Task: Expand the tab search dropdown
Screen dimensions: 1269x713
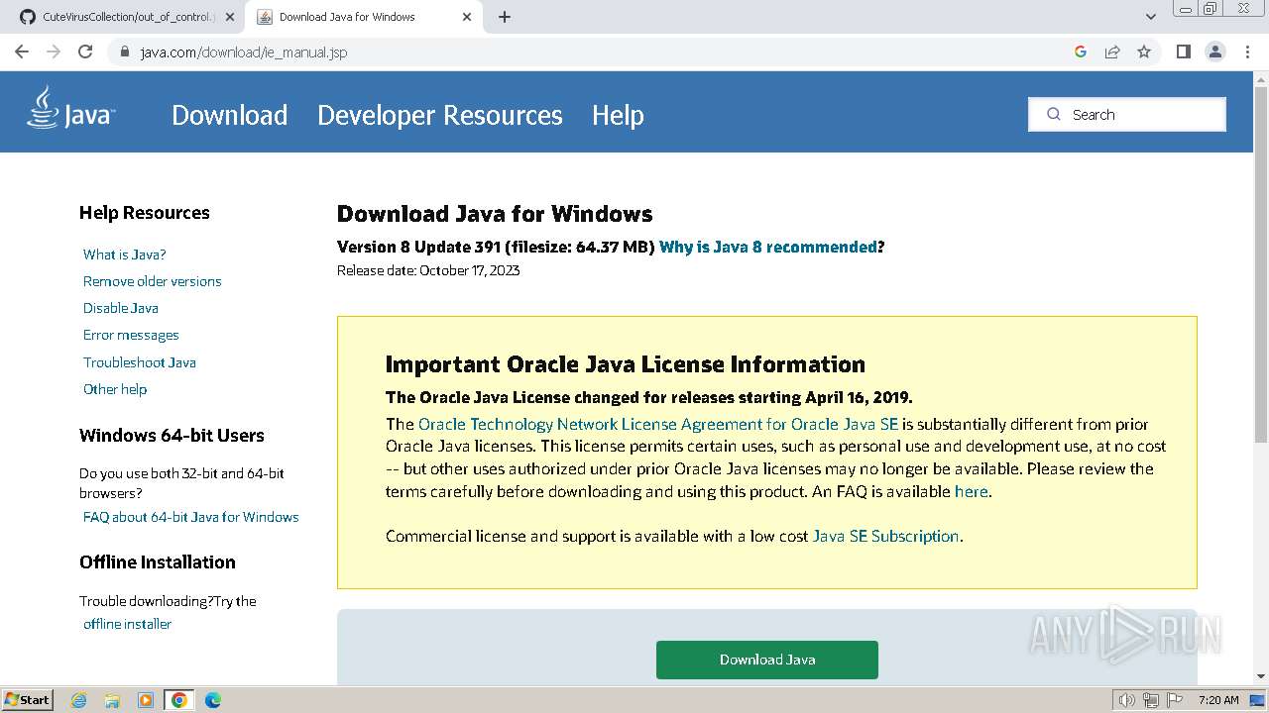Action: click(x=1151, y=17)
